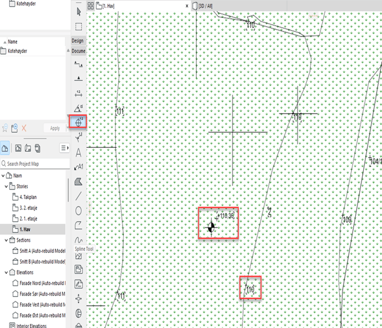Click the red delete X icon

click(25, 128)
